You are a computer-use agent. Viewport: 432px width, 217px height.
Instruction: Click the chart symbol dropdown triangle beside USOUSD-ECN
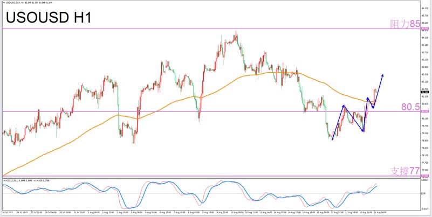pyautogui.click(x=4, y=3)
